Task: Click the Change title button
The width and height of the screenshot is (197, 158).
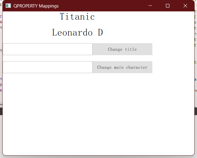Action: [122, 49]
